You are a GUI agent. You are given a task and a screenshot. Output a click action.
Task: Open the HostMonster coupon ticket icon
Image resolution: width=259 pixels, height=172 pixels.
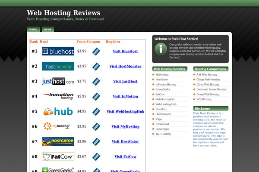point(96,67)
